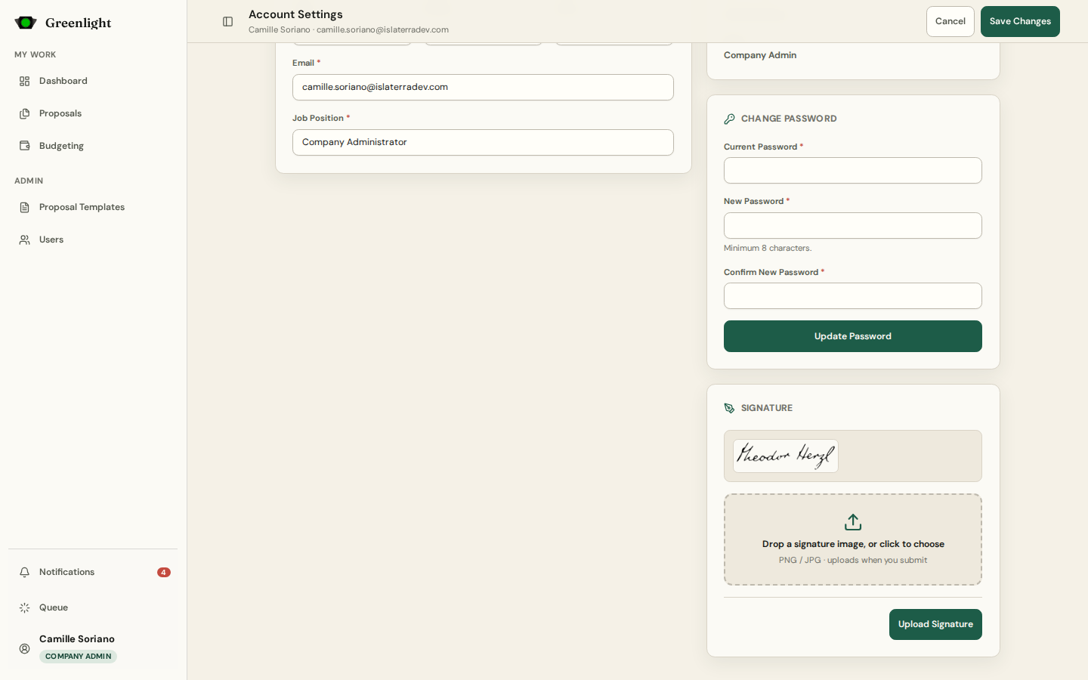This screenshot has width=1088, height=680.
Task: Click the Minimum 8 characters hint
Action: pyautogui.click(x=768, y=248)
